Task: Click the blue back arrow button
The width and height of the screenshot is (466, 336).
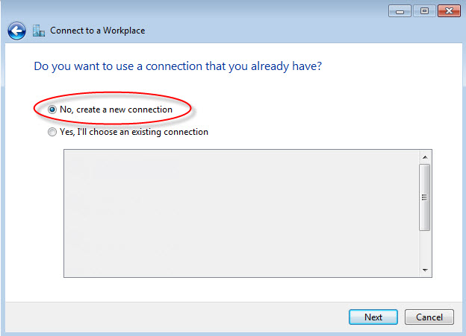Action: pos(16,31)
